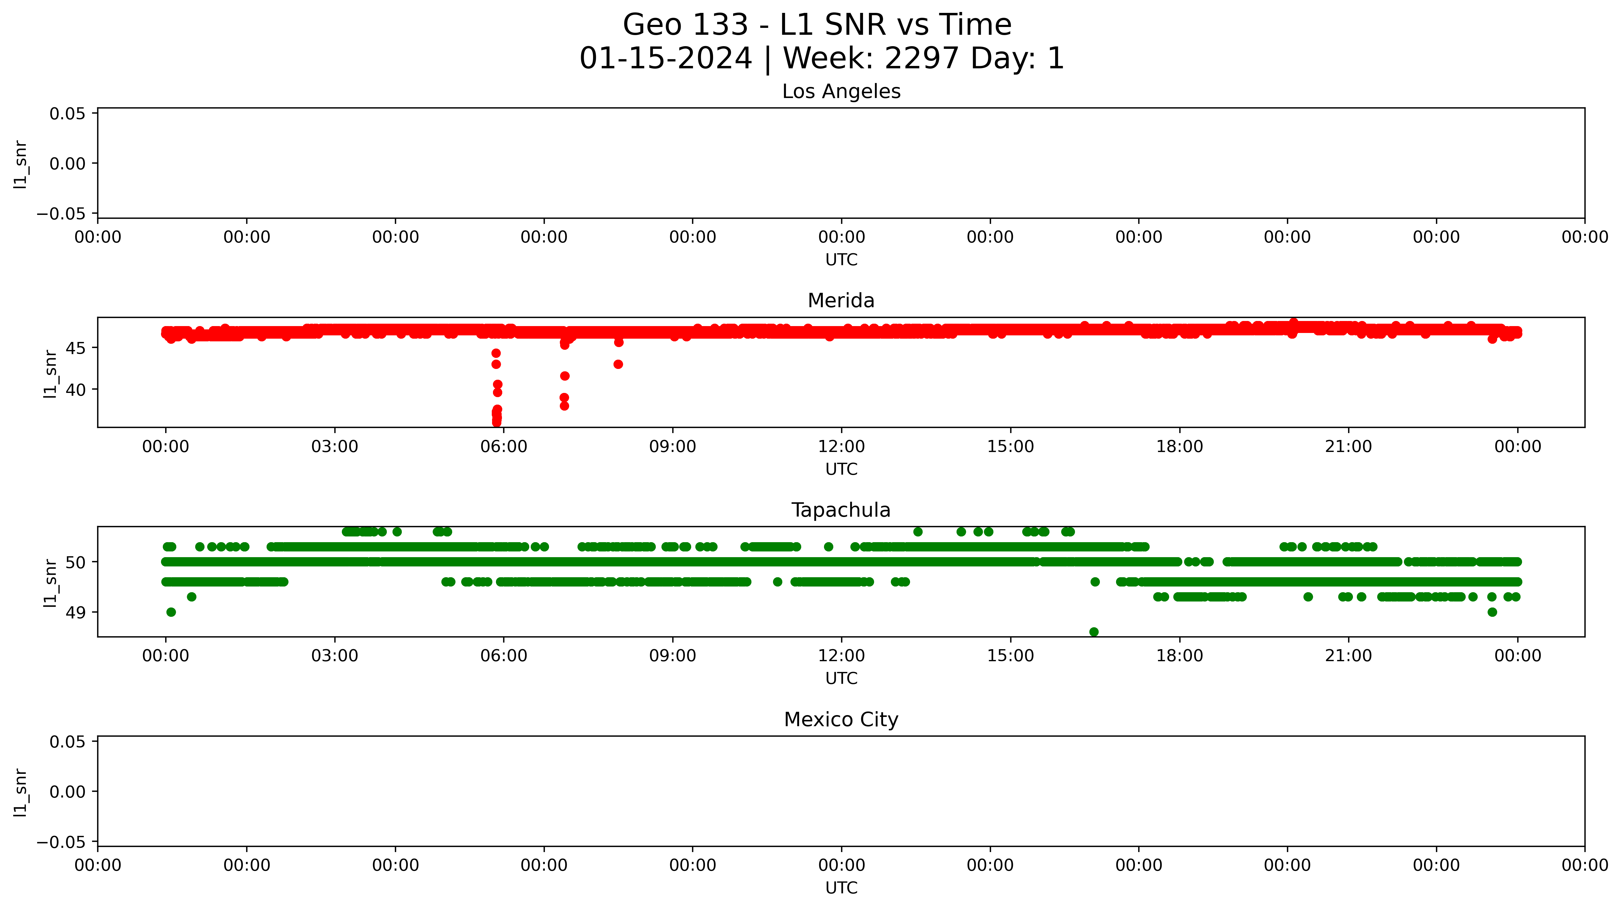The width and height of the screenshot is (1621, 909).
Task: Click the lowest green outlier point in Tapachula plot
Action: click(1094, 631)
